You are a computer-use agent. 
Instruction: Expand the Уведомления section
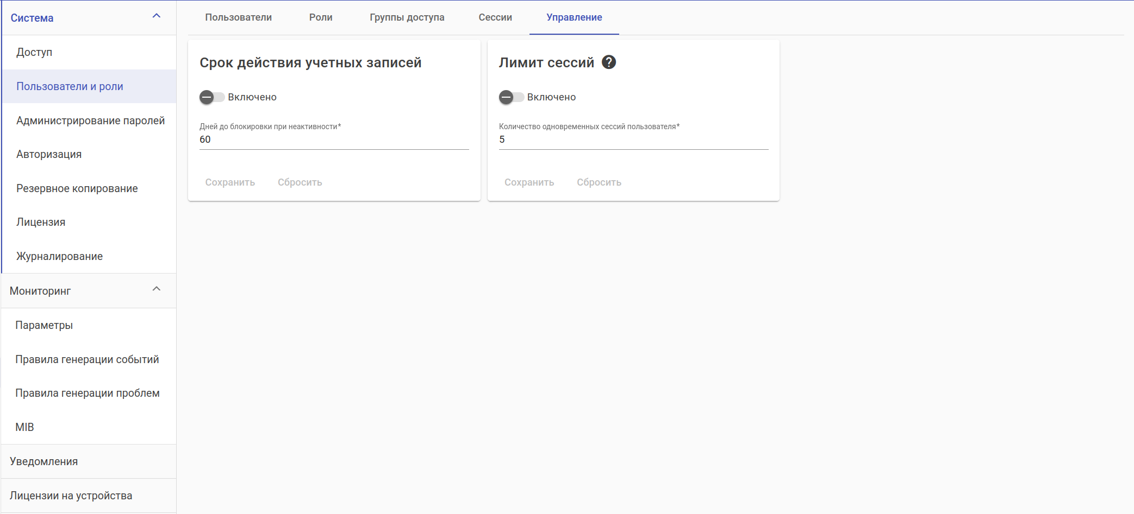(x=44, y=461)
